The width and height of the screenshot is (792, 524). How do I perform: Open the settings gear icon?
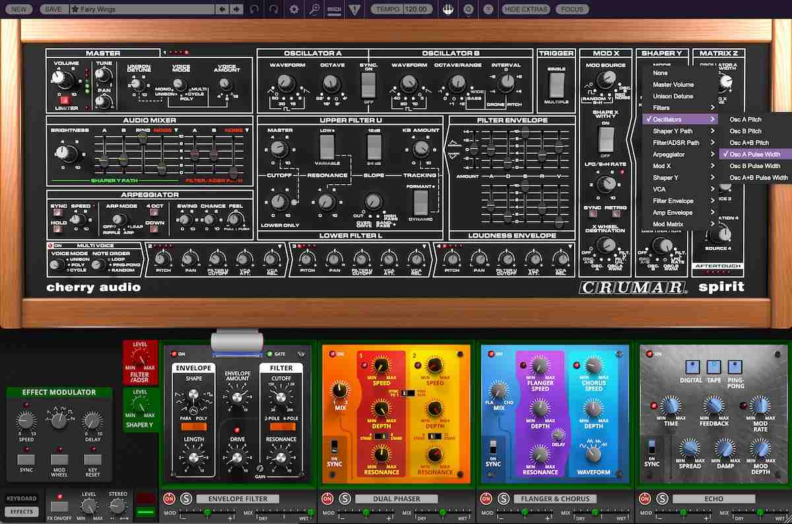(x=293, y=9)
